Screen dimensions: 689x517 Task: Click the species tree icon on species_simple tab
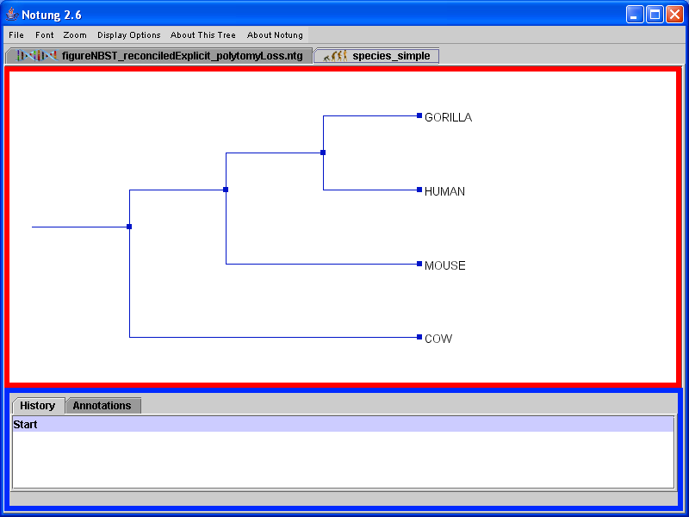(x=336, y=56)
